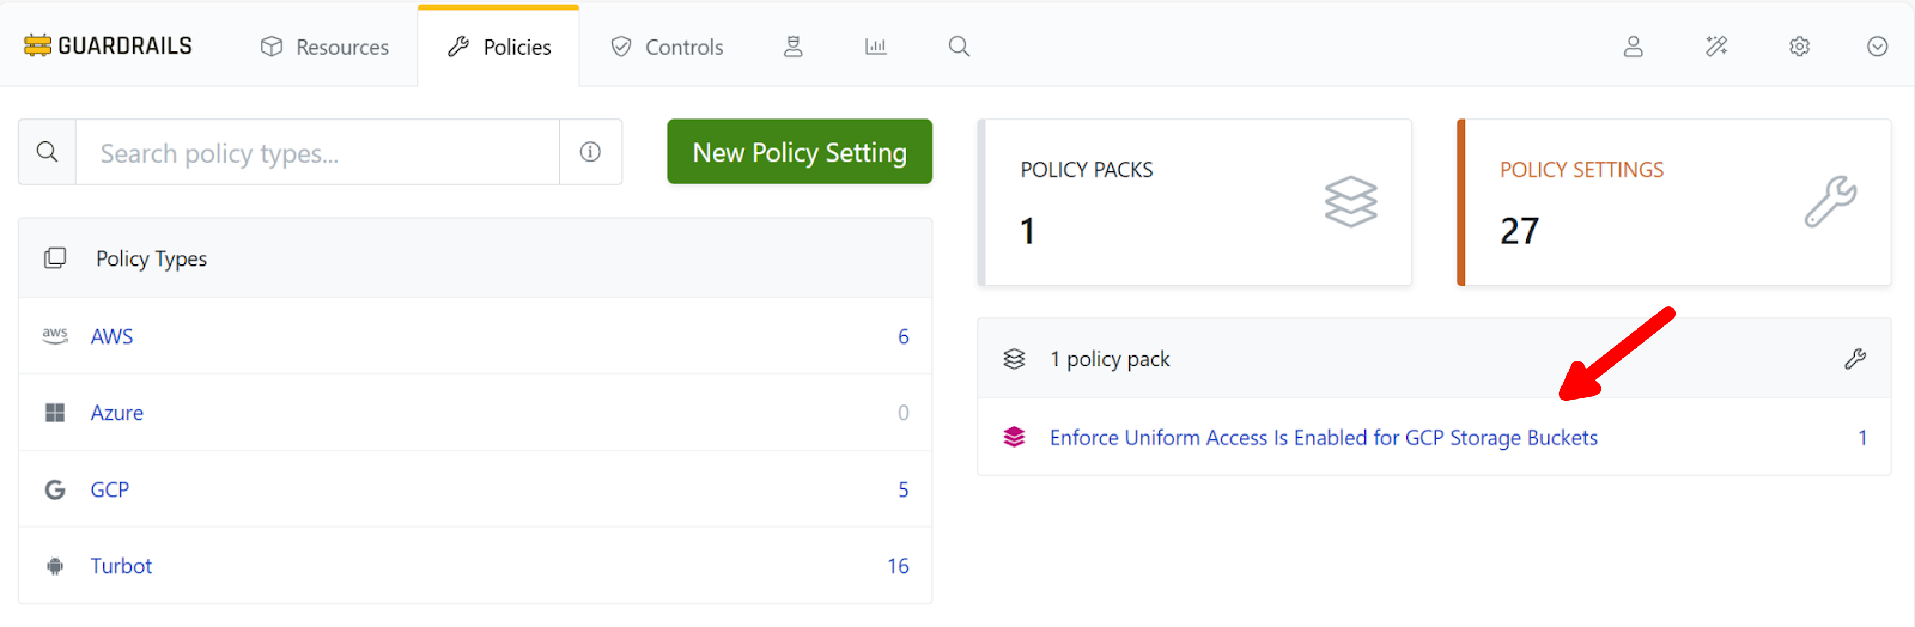Click the Turbot android icon

[54, 565]
